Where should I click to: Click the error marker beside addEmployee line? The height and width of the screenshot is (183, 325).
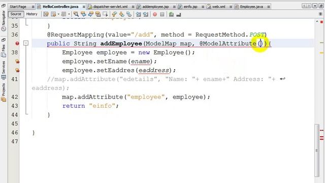(17, 43)
